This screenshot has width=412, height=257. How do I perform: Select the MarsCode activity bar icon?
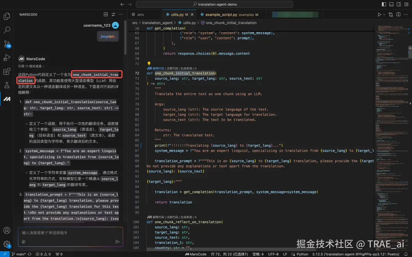[x=7, y=99]
